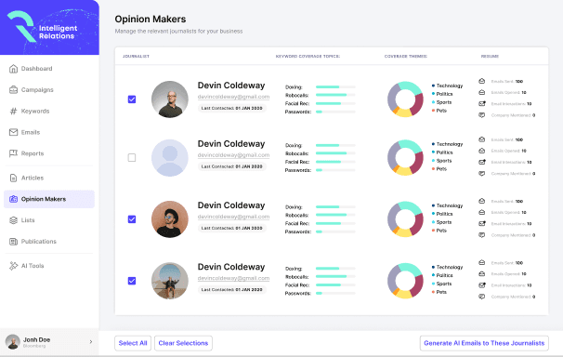Select the Opinion Makers menu item
Viewport: 563px width, 357px height.
point(49,199)
